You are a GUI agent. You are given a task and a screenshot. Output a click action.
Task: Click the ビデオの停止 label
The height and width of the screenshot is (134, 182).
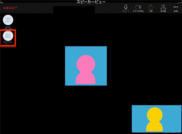[x=138, y=11]
